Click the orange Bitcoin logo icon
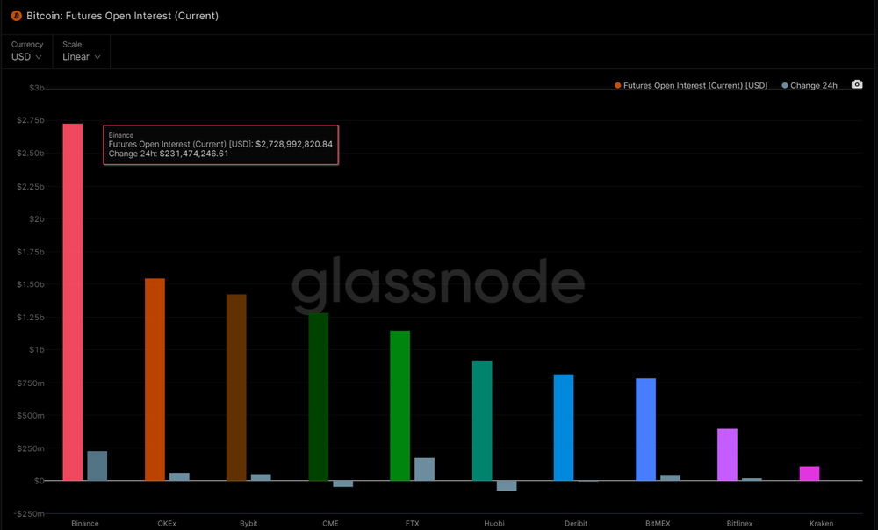The width and height of the screenshot is (878, 530). click(16, 16)
